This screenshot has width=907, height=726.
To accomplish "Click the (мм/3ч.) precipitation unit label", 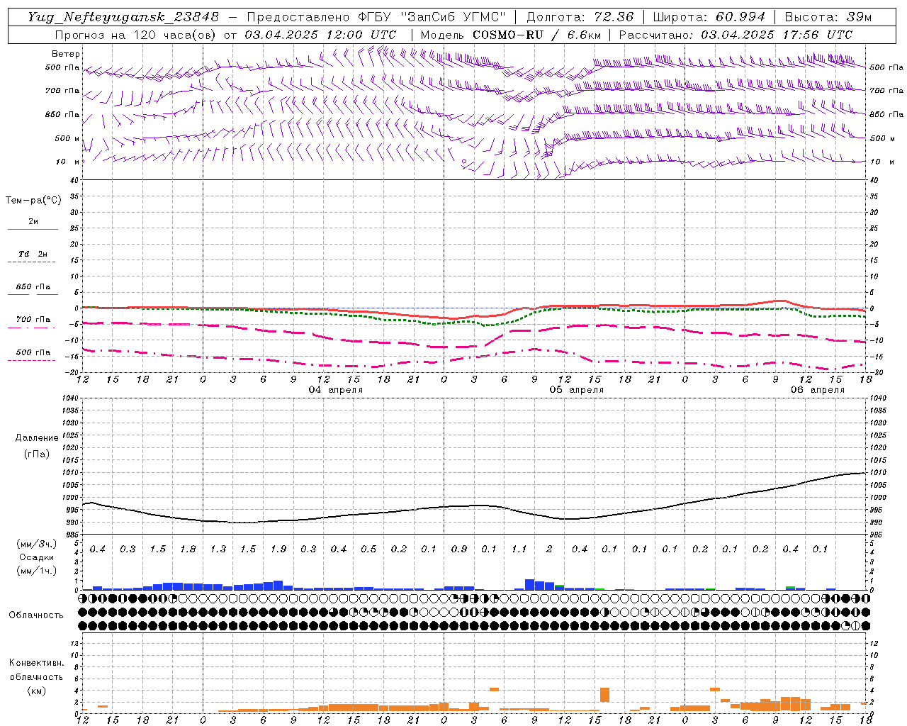I will click(x=37, y=544).
